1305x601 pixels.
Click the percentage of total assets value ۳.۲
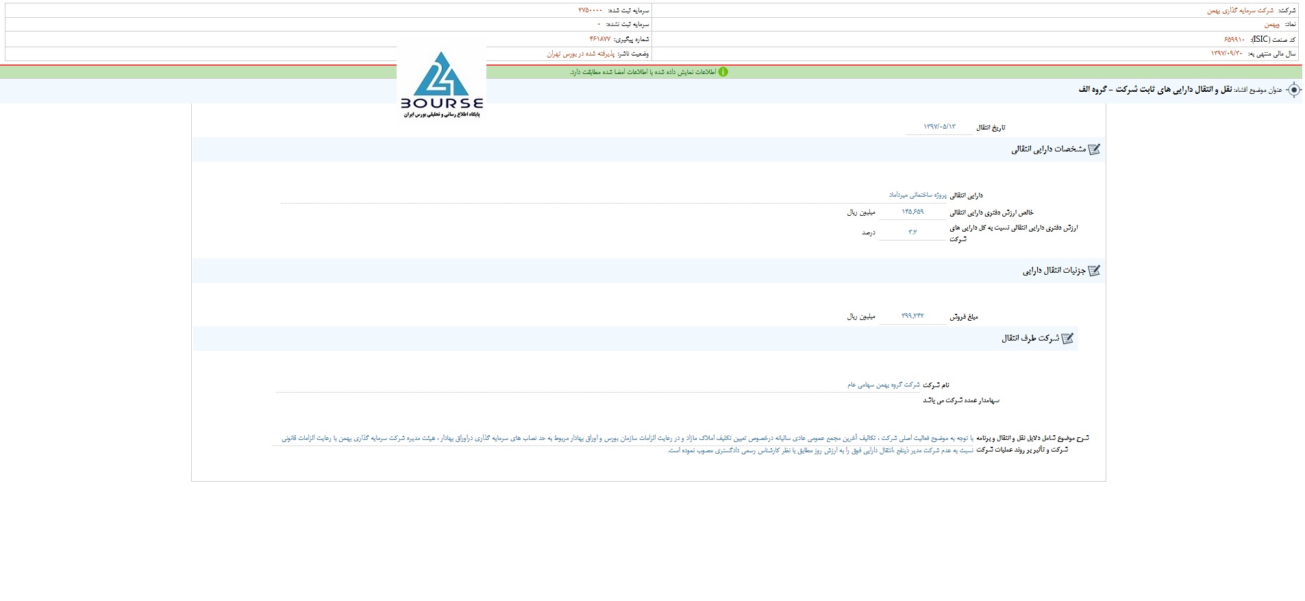pyautogui.click(x=912, y=232)
